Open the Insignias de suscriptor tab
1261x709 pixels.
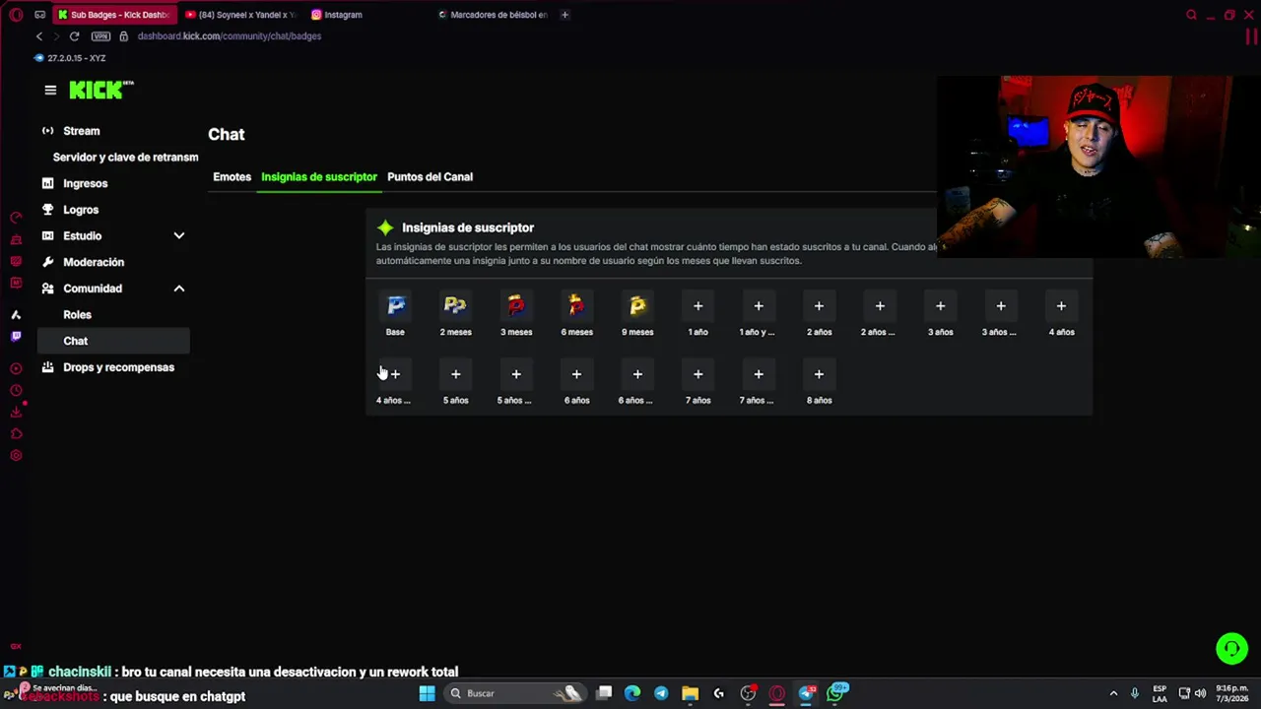click(x=319, y=177)
